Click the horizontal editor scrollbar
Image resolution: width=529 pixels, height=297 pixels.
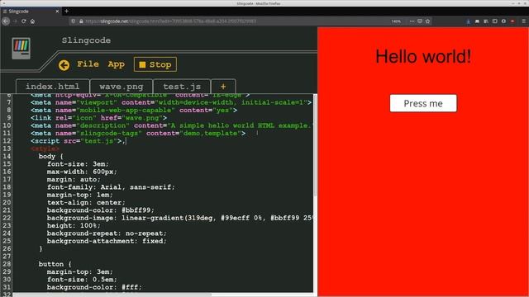(x=112, y=295)
